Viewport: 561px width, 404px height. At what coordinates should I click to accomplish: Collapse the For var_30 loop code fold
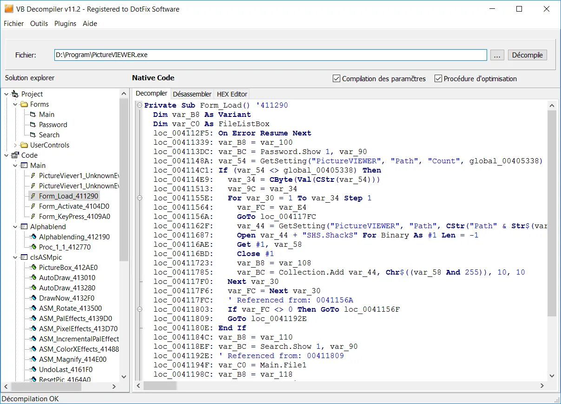point(139,198)
